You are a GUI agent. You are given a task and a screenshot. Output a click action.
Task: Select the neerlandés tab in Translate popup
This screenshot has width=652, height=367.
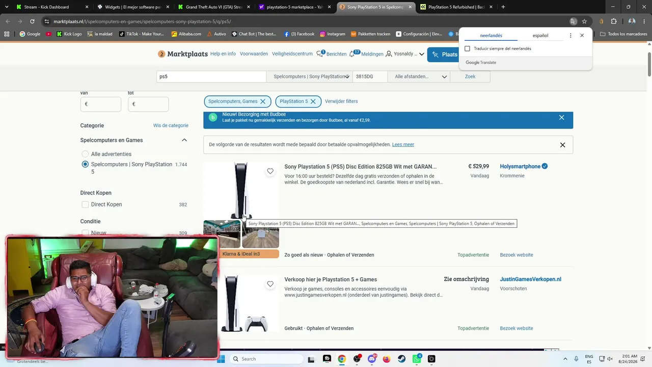491,36
